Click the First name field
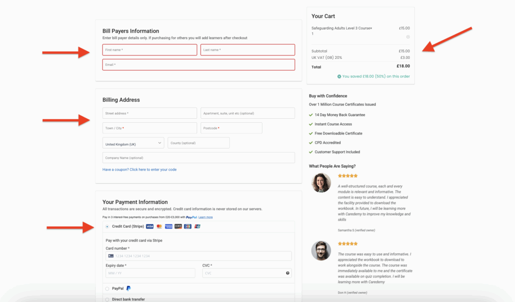Screen dimensions: 515x302 [149, 50]
